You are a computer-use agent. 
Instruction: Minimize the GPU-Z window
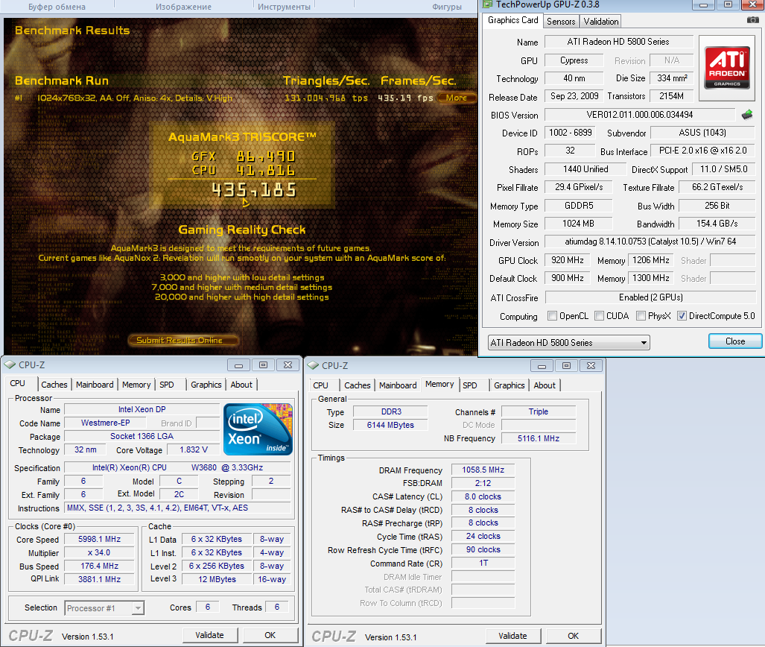point(703,5)
